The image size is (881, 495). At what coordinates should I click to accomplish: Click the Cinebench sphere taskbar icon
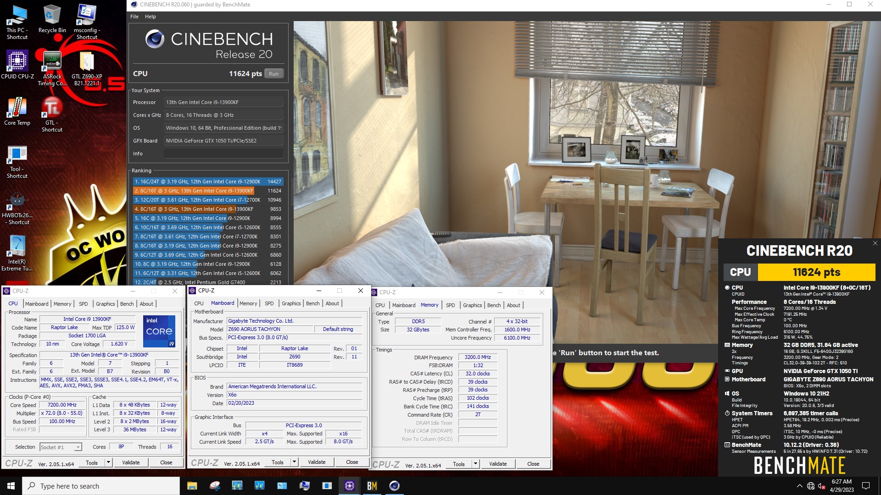(395, 486)
